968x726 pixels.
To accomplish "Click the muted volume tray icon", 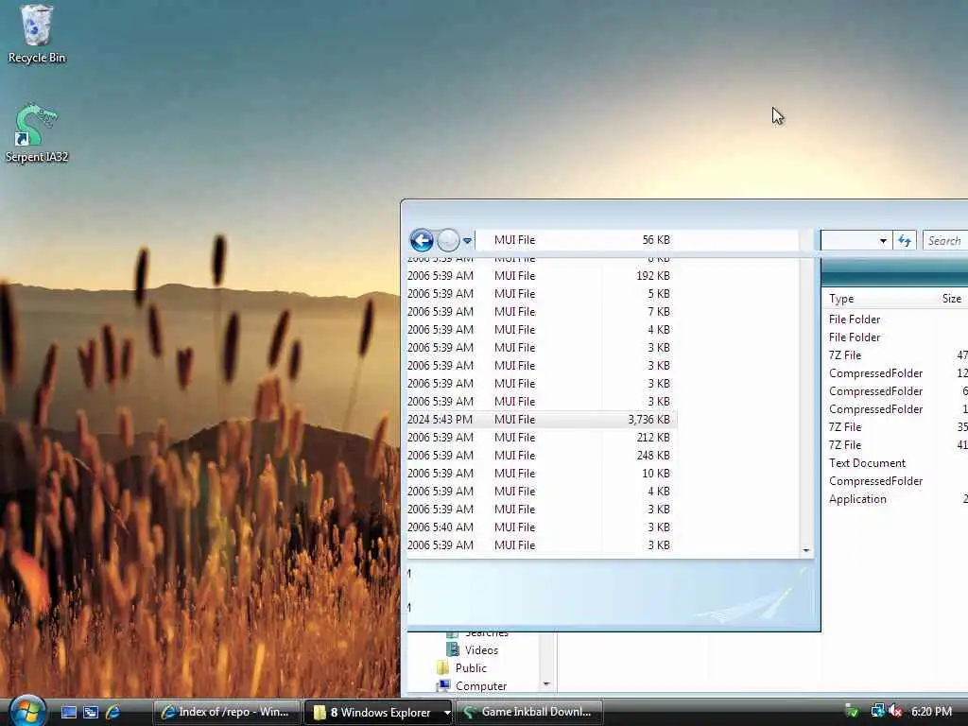I will (894, 712).
